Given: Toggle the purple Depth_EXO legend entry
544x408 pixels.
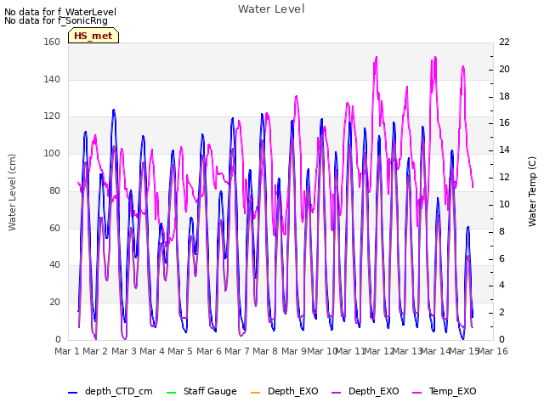Looking at the screenshot, I should point(365,392).
